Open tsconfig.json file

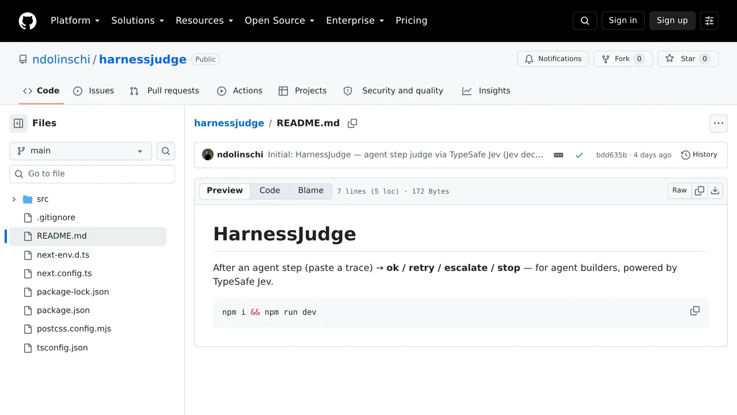[x=62, y=348]
